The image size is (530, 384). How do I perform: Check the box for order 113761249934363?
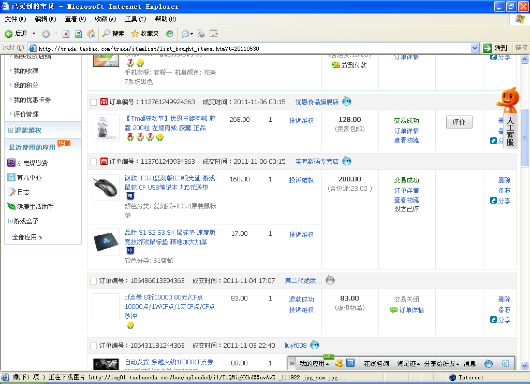click(x=94, y=162)
